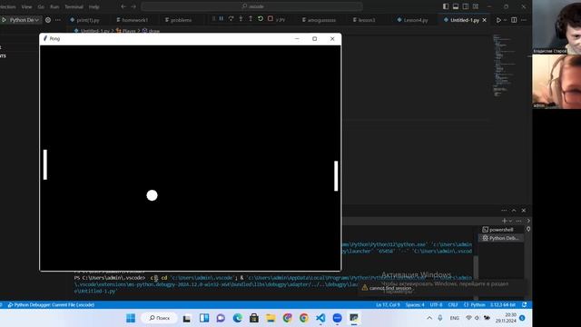Click the Ln, Col status bar indicator

[388, 305]
